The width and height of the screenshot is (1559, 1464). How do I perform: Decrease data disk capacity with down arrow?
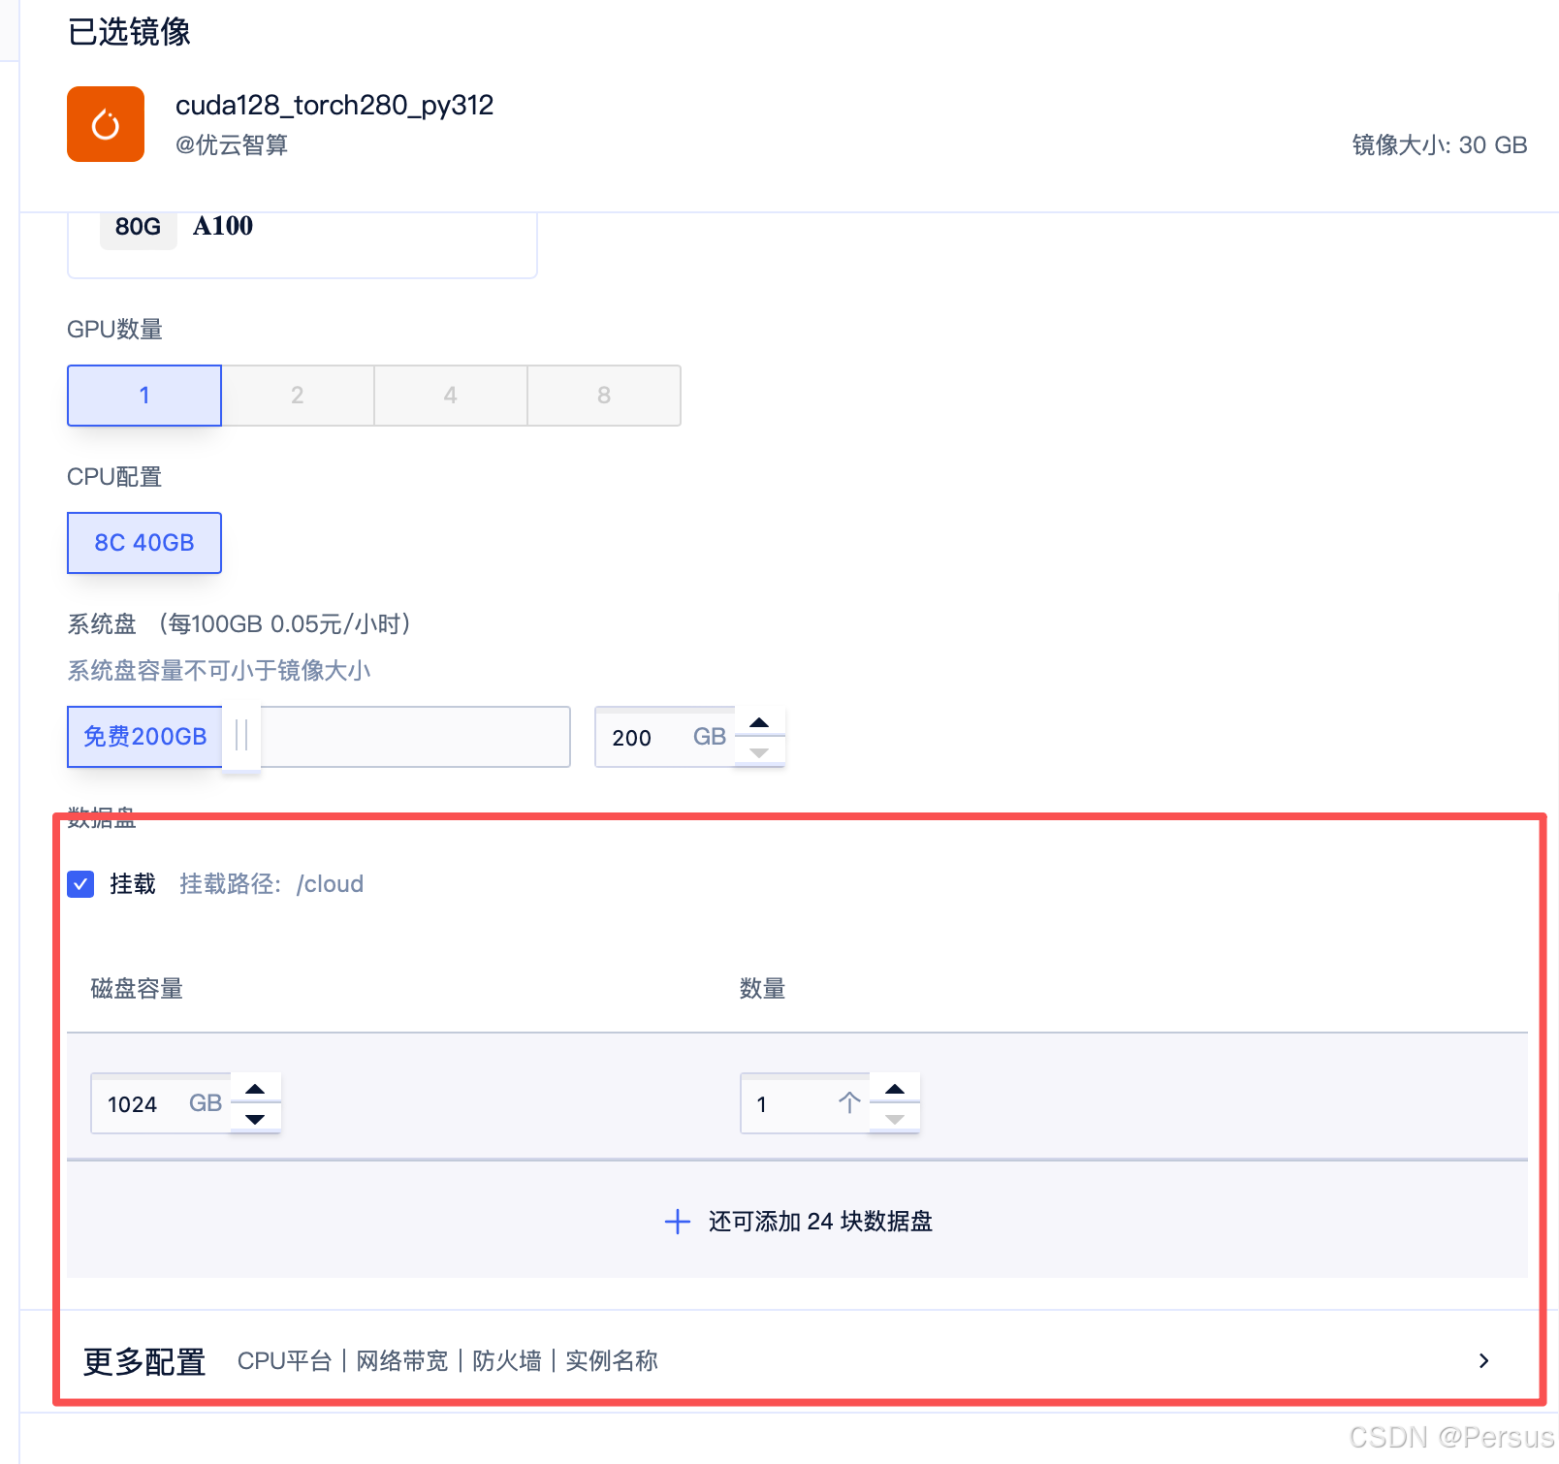click(256, 1119)
